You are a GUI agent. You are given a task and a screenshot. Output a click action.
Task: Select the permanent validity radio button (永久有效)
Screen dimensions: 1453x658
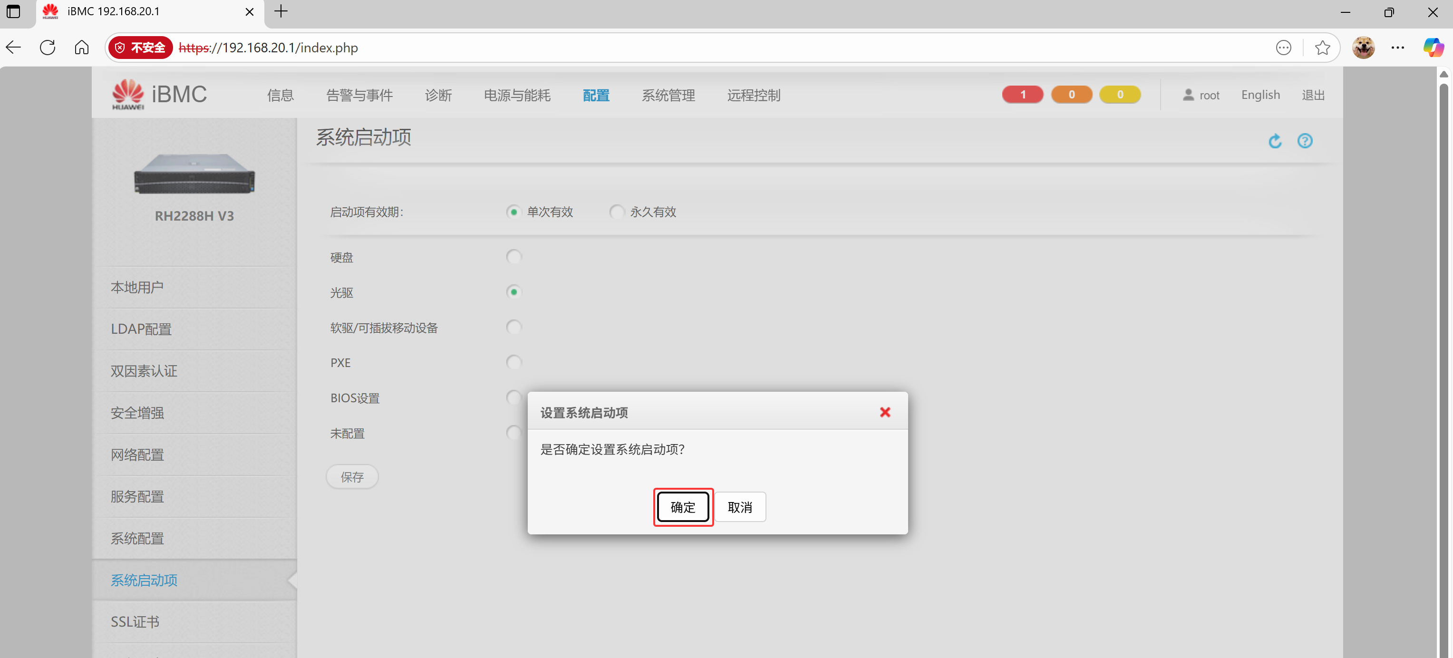617,212
